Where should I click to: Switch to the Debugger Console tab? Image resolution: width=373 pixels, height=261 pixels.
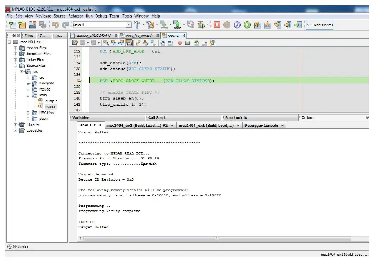[261, 126]
